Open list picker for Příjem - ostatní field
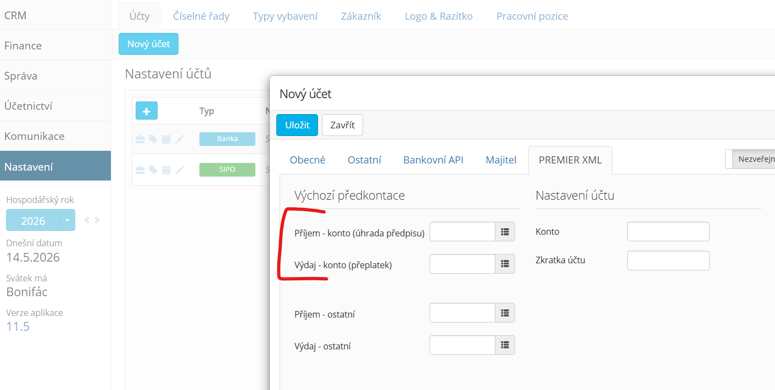Screen dimensions: 775x390 (x=505, y=313)
